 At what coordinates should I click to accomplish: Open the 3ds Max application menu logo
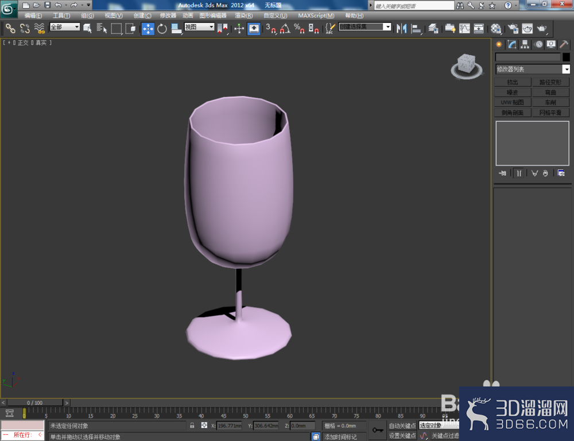point(9,9)
